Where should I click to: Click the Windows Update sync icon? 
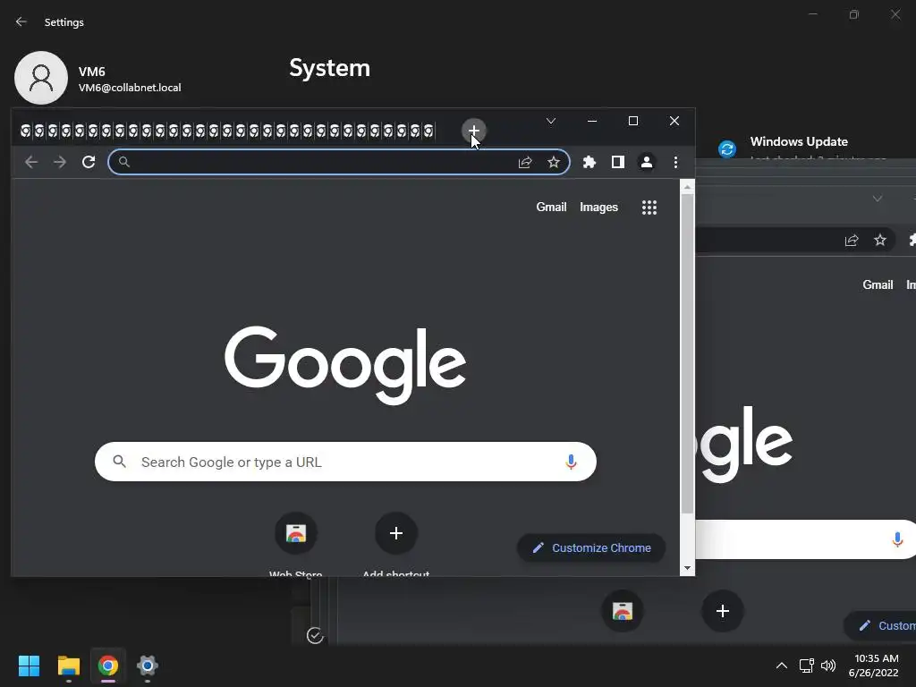(x=727, y=149)
